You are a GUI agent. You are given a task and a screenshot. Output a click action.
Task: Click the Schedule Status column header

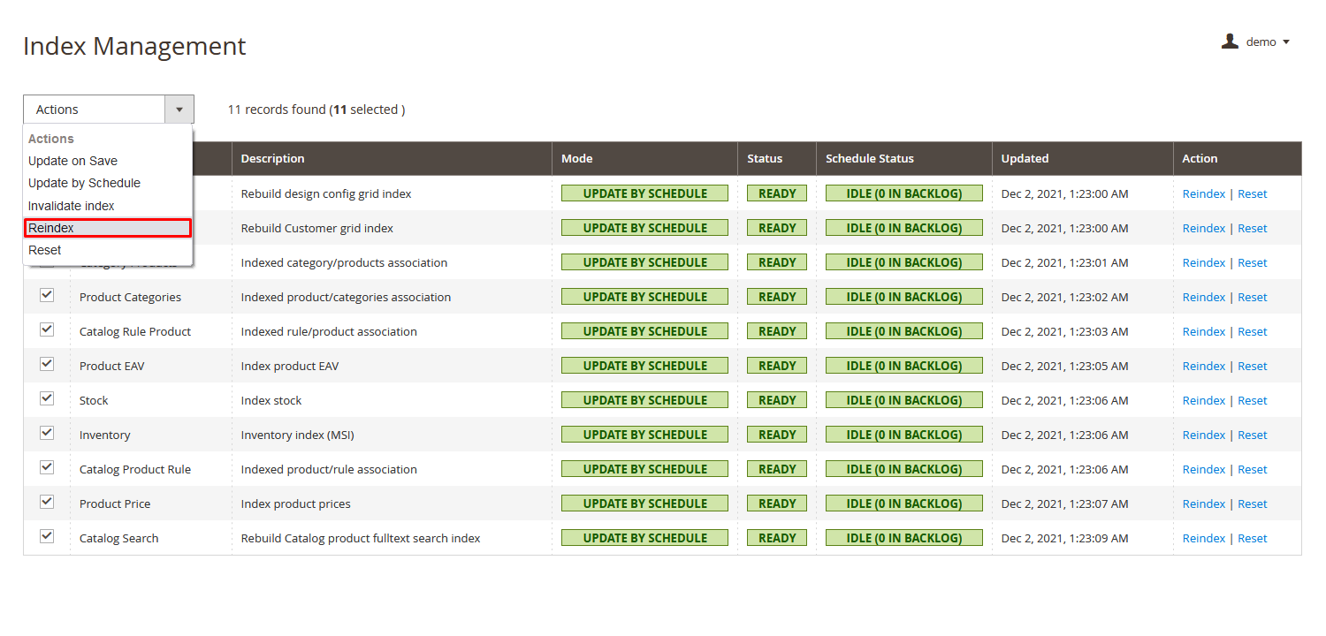pyautogui.click(x=869, y=158)
